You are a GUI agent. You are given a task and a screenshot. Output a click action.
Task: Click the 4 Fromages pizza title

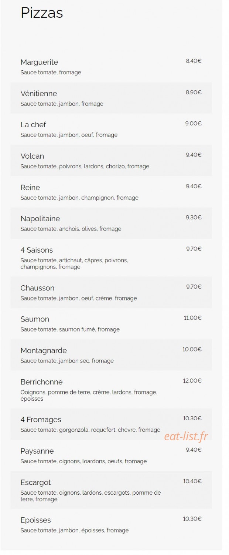[41, 420]
